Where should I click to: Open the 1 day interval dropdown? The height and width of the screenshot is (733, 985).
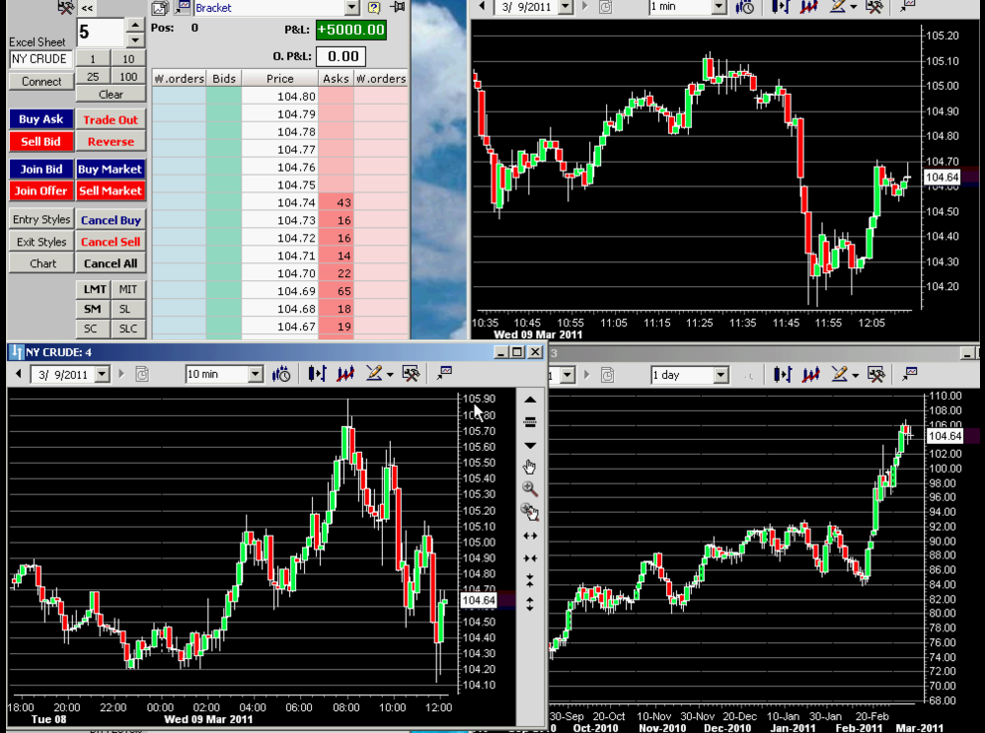pyautogui.click(x=721, y=375)
